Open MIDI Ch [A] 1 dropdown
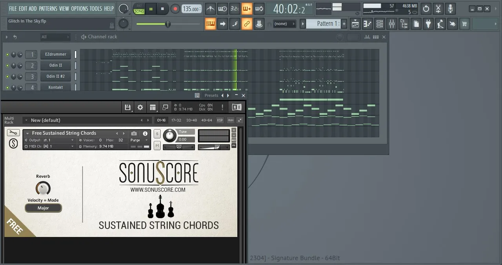This screenshot has width=502, height=265. 49,146
